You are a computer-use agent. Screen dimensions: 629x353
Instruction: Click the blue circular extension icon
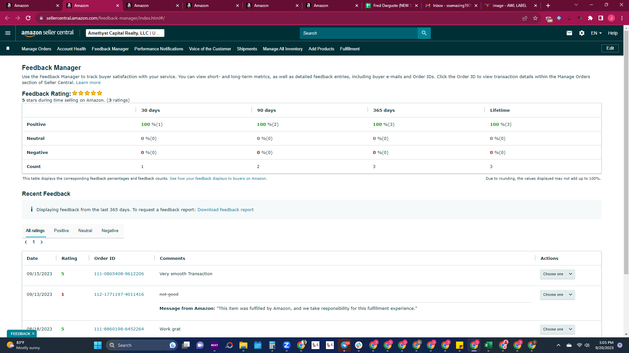tap(559, 18)
